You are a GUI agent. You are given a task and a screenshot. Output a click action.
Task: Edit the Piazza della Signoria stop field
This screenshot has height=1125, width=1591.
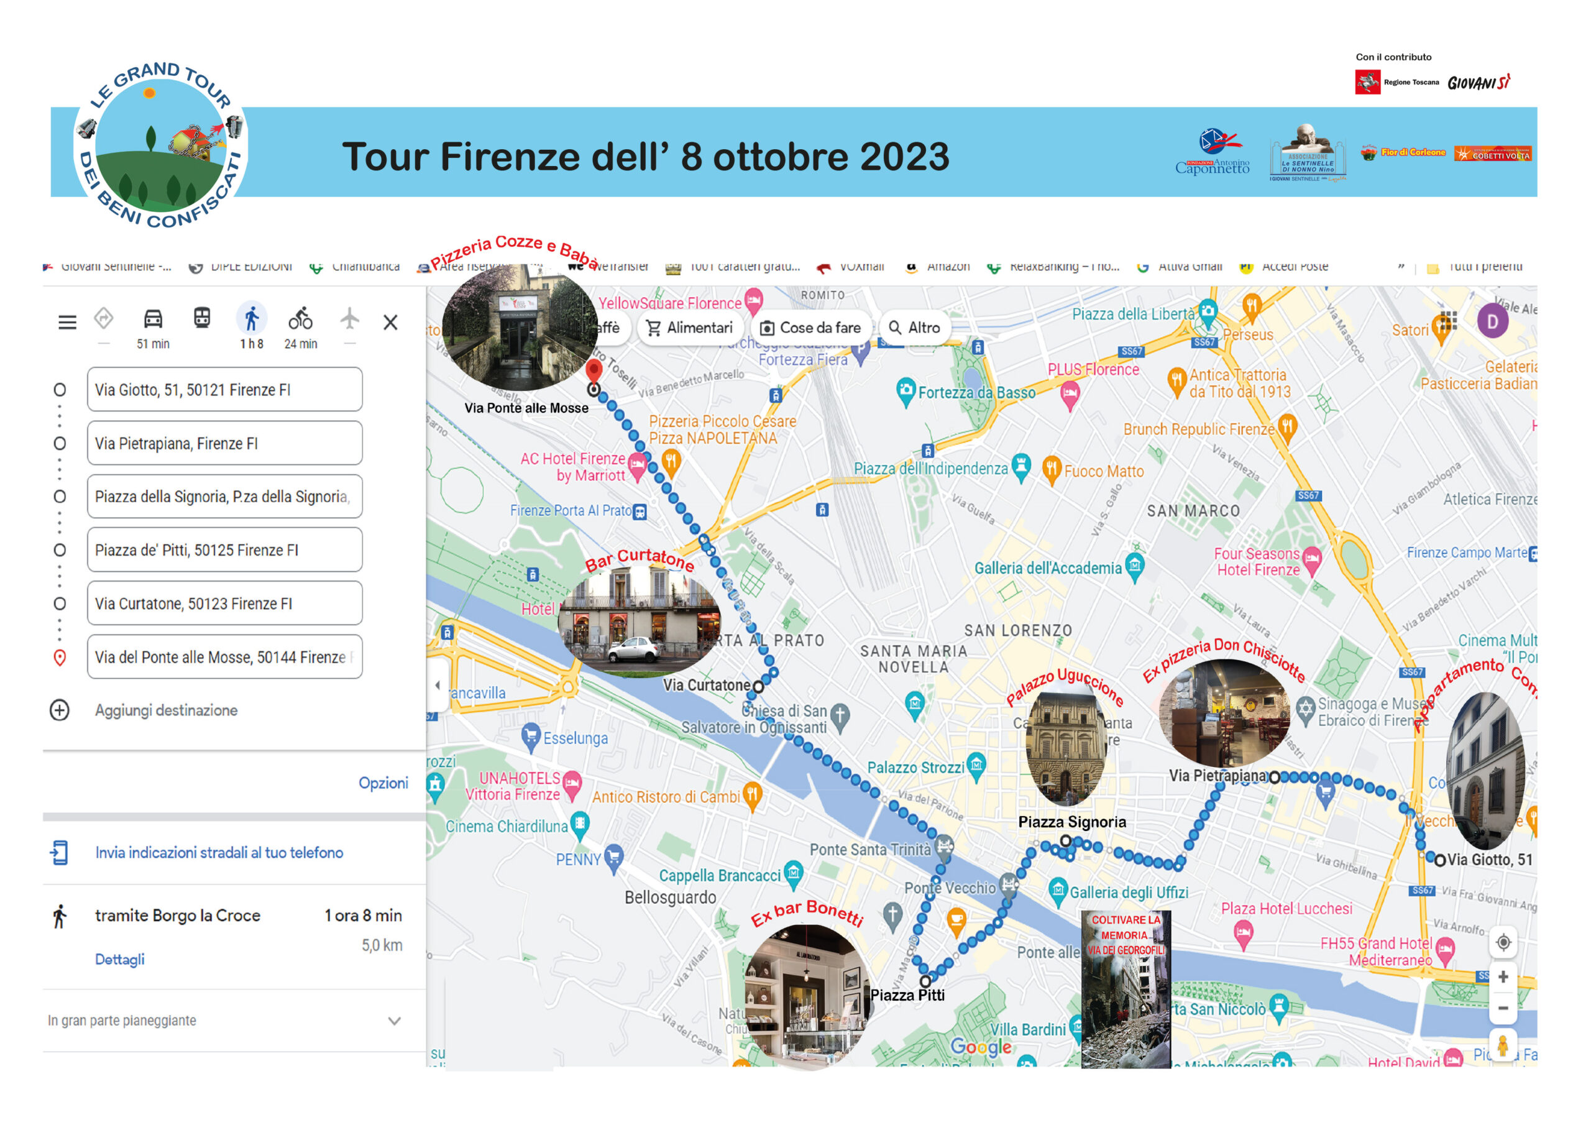pos(224,496)
